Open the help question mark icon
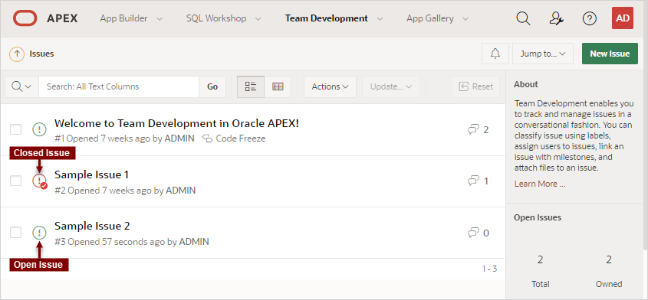This screenshot has height=300, width=648. [x=589, y=18]
